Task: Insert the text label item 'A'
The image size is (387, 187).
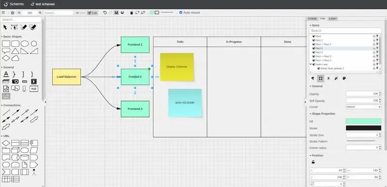Action: tap(6, 74)
